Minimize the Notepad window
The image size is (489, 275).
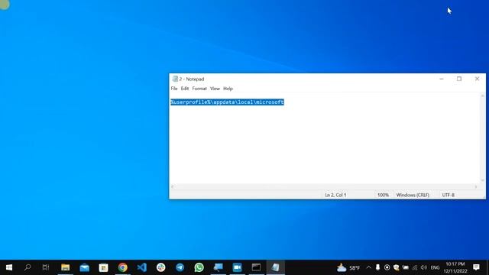(x=442, y=79)
